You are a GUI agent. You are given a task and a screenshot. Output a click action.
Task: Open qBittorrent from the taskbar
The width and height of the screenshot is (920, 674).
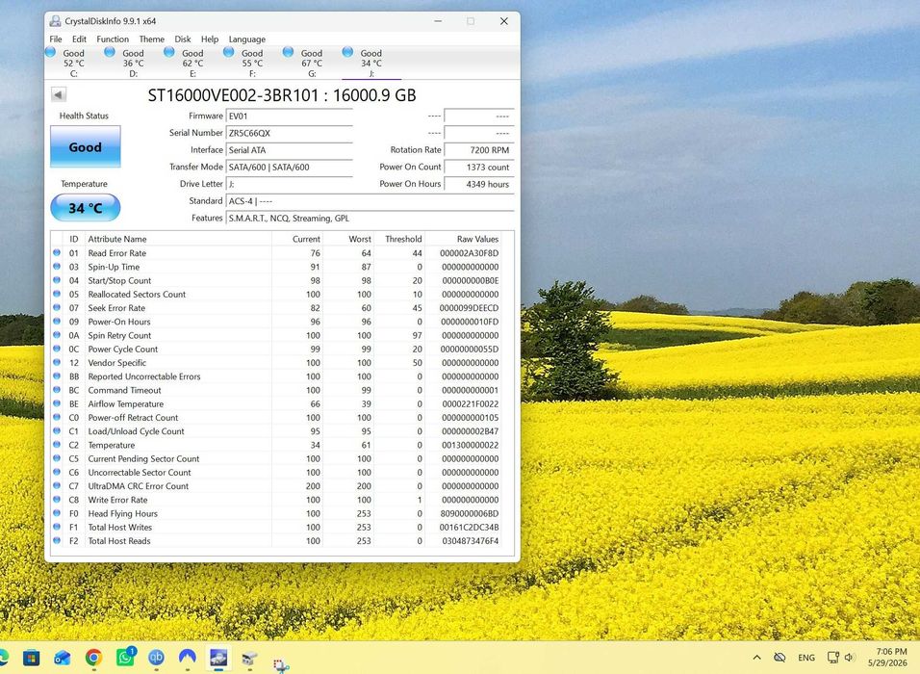pos(156,658)
